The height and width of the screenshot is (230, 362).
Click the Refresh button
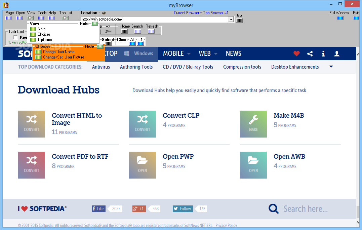pos(151,31)
